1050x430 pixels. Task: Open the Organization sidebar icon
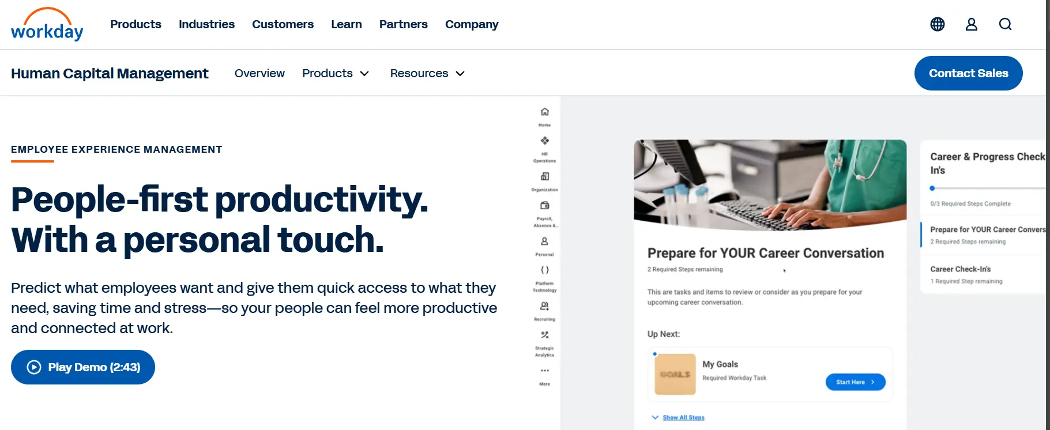(x=544, y=177)
